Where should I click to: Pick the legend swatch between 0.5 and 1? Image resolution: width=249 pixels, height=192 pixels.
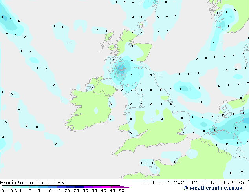click(x=16, y=187)
